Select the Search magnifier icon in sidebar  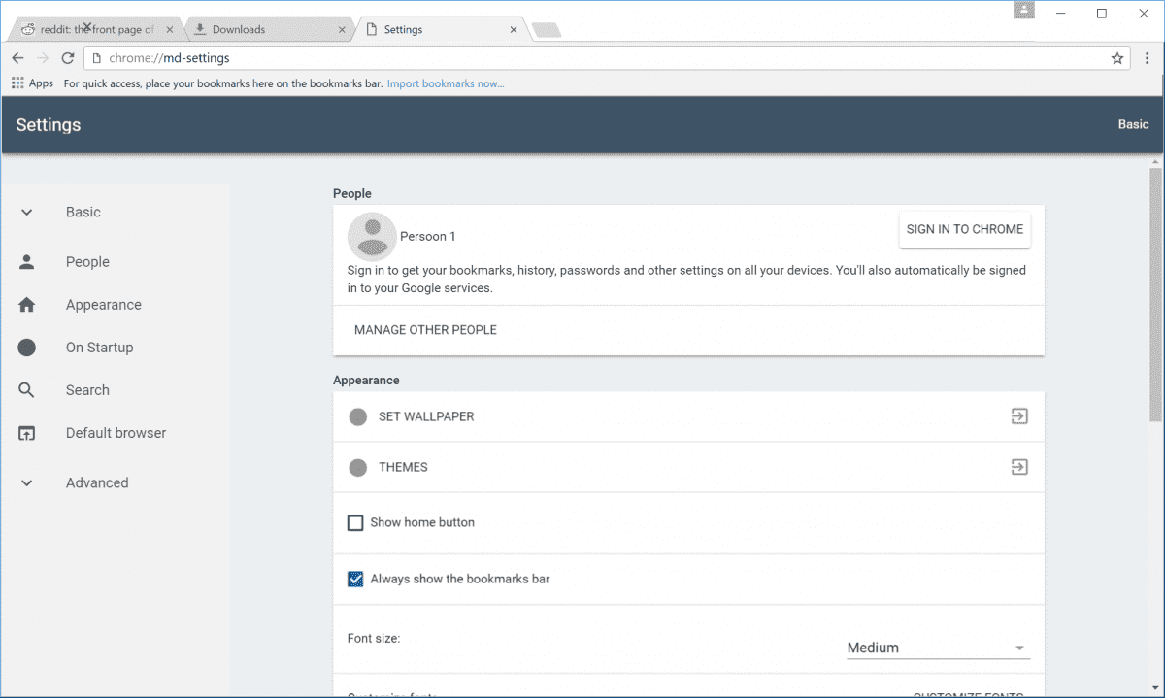coord(27,389)
